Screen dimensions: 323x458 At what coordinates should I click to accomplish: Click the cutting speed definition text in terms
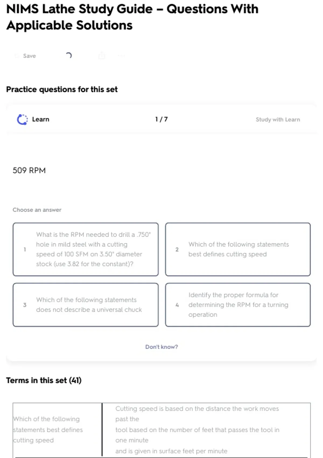coord(197,429)
